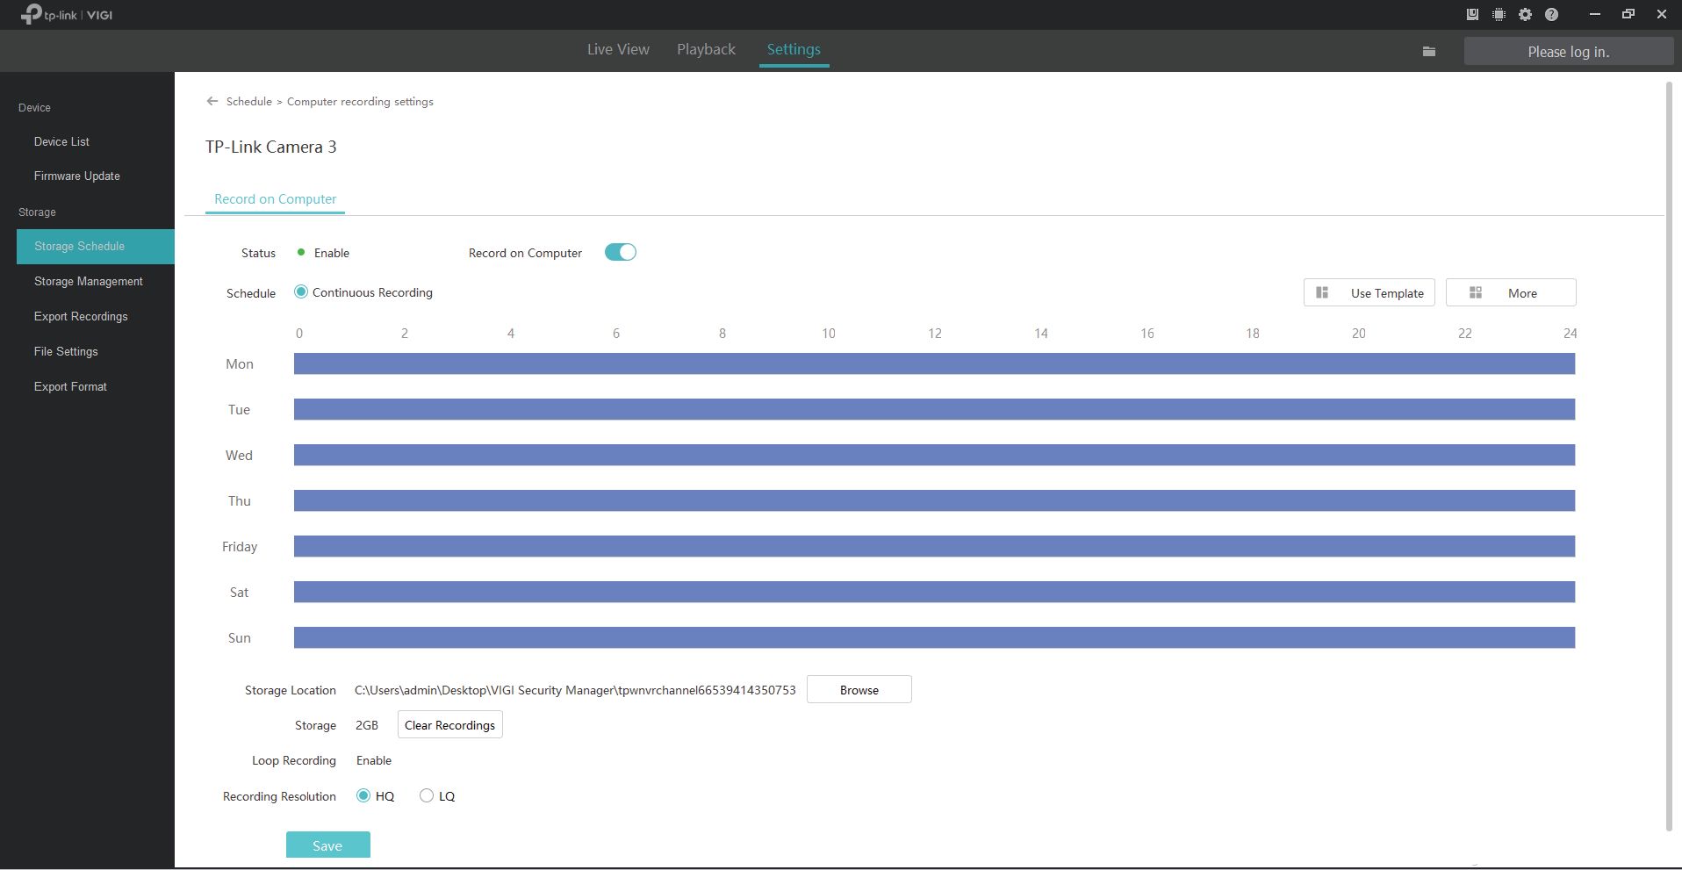Viewport: 1682px width, 870px height.
Task: Click the disk storage icon in title bar
Action: [1472, 14]
